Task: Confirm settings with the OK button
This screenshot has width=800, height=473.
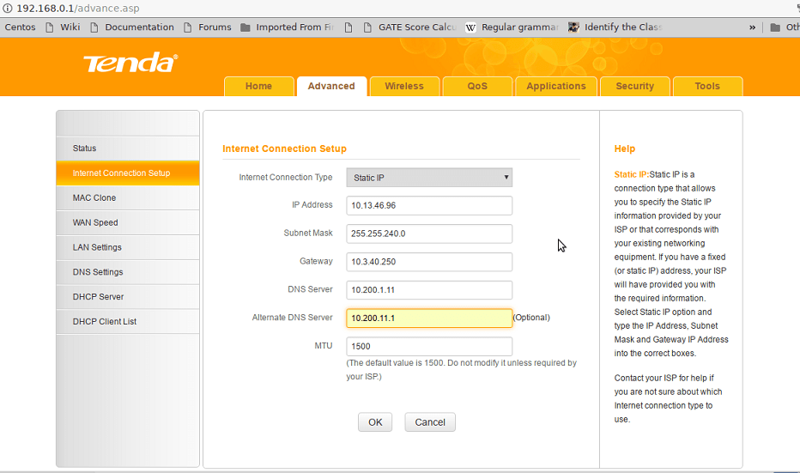Action: [375, 422]
